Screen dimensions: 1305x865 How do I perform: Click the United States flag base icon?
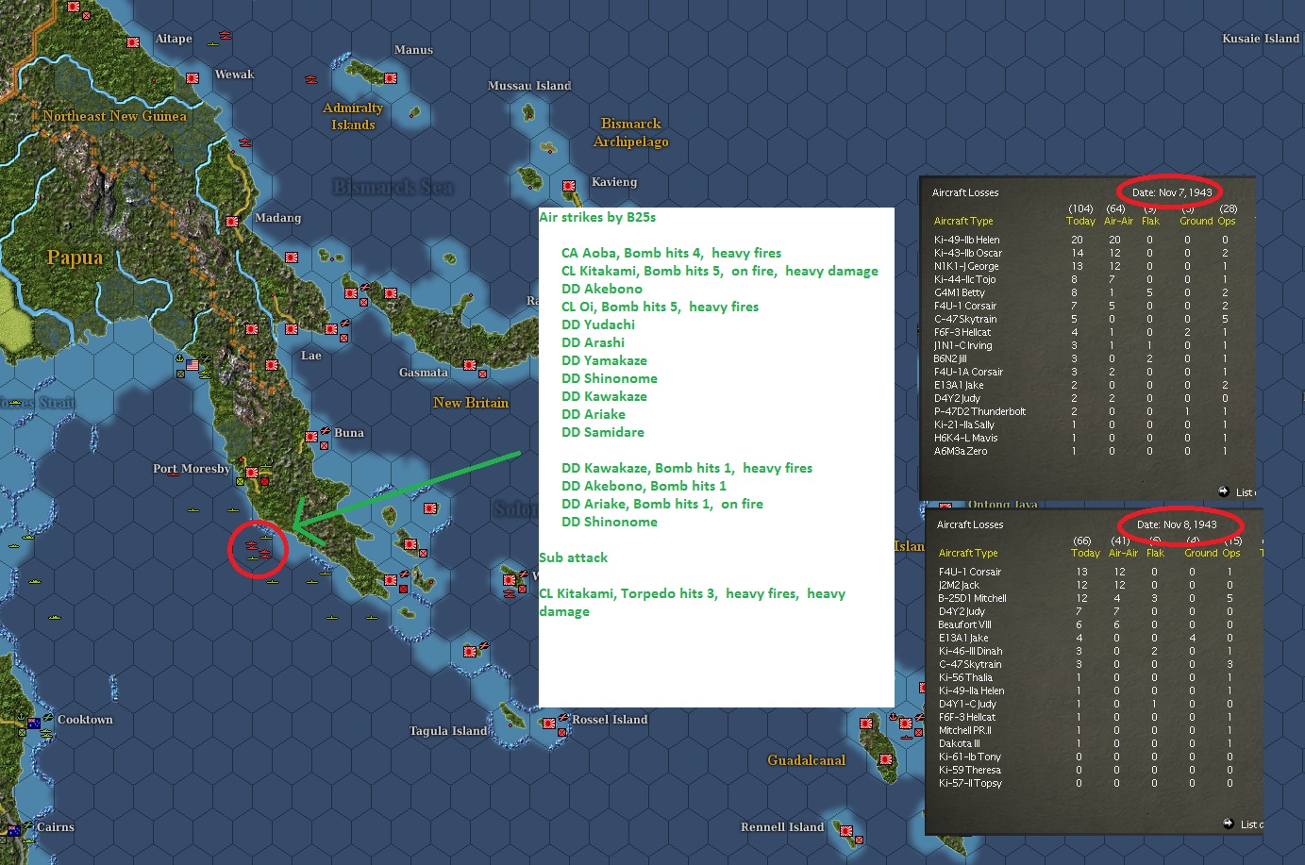[x=192, y=364]
